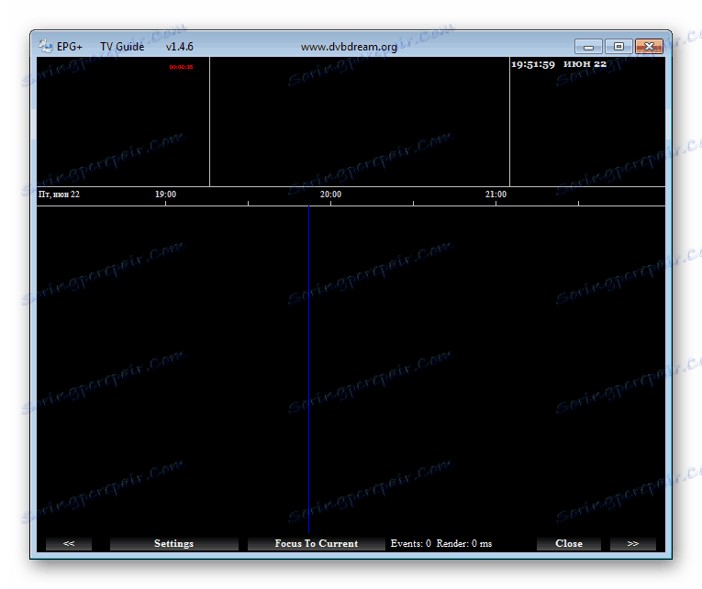Click the 'Events: 0' status text
Image resolution: width=702 pixels, height=589 pixels.
[x=410, y=543]
